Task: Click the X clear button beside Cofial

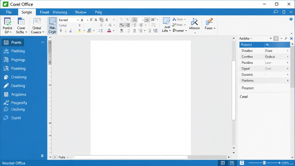Action: pos(80,25)
